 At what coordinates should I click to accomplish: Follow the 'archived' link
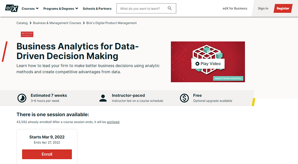point(113,122)
